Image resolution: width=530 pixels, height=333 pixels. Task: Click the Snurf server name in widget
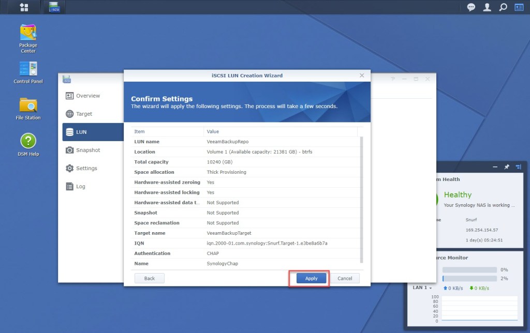[x=471, y=220]
